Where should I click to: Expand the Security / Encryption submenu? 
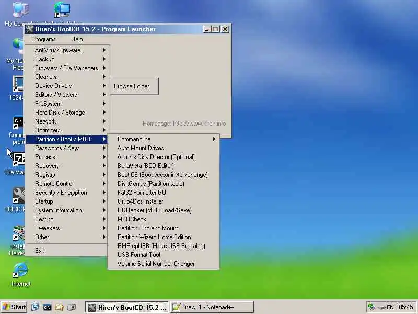click(x=67, y=193)
